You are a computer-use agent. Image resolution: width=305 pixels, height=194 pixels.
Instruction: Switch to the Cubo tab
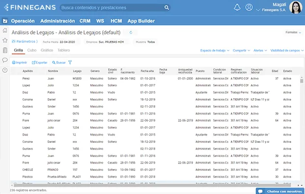coord(32,50)
